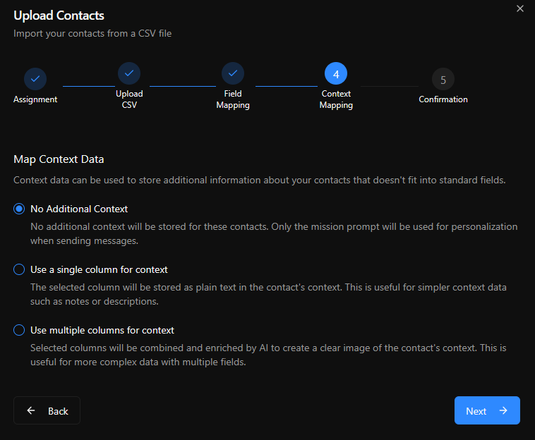Click the Upload CSV step checkmark circle
The height and width of the screenshot is (440, 535).
click(x=129, y=73)
